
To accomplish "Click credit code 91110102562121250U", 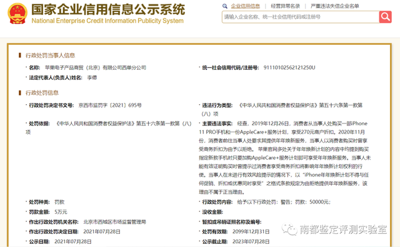I will (289, 67).
